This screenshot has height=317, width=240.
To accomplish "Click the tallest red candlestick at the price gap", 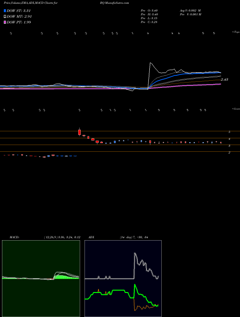I will 79,132.
